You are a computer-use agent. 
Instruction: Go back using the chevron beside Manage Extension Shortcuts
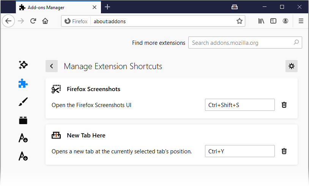tap(52, 66)
